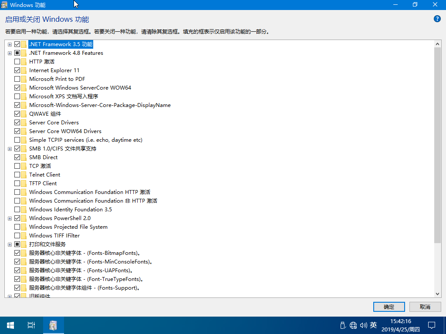The width and height of the screenshot is (446, 334).
Task: Select the TCP 激活 row
Action: pyautogui.click(x=40, y=166)
